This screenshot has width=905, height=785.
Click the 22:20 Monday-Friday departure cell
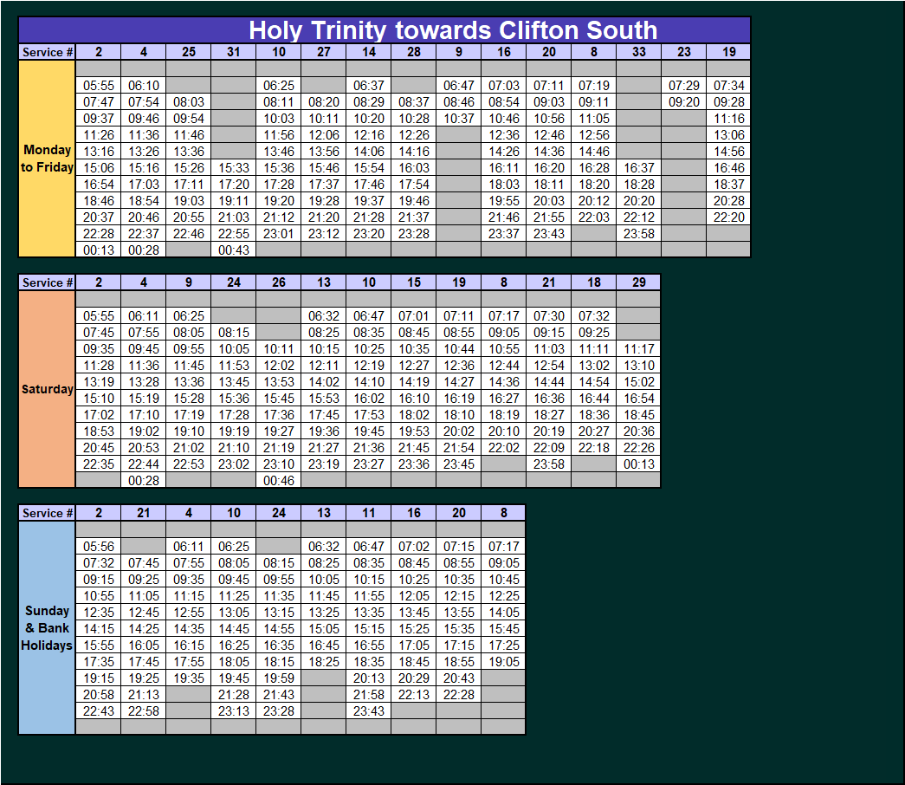tap(729, 217)
